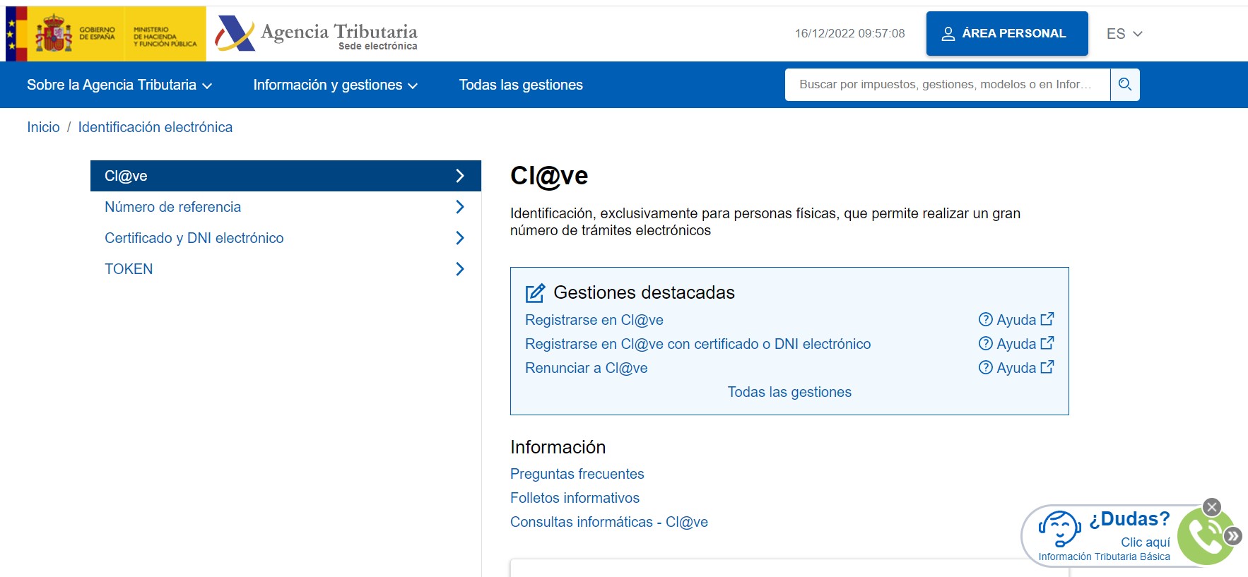
Task: Open Registrarse en Cl@ve link
Action: coord(594,320)
